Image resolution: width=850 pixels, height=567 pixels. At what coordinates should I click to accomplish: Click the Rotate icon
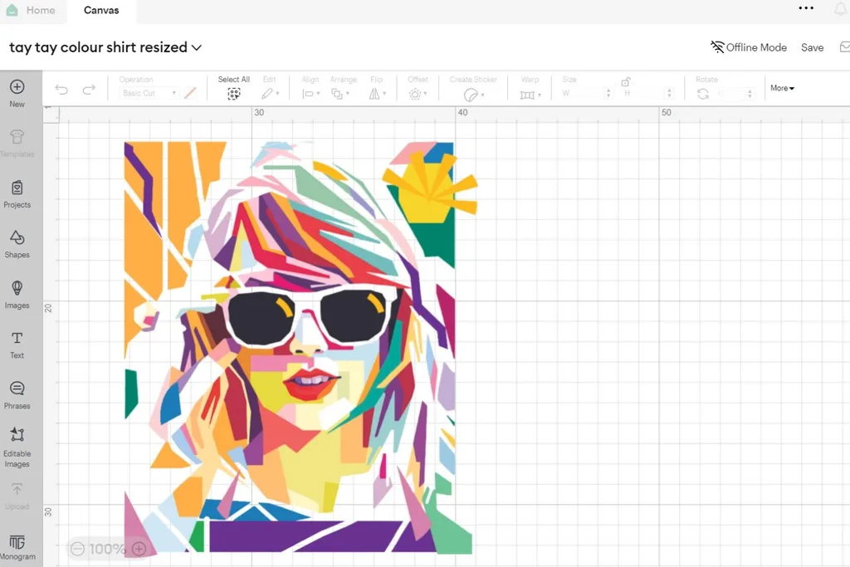703,94
